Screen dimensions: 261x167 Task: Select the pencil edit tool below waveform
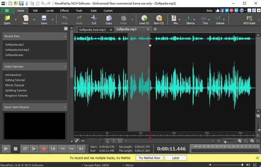(77, 141)
